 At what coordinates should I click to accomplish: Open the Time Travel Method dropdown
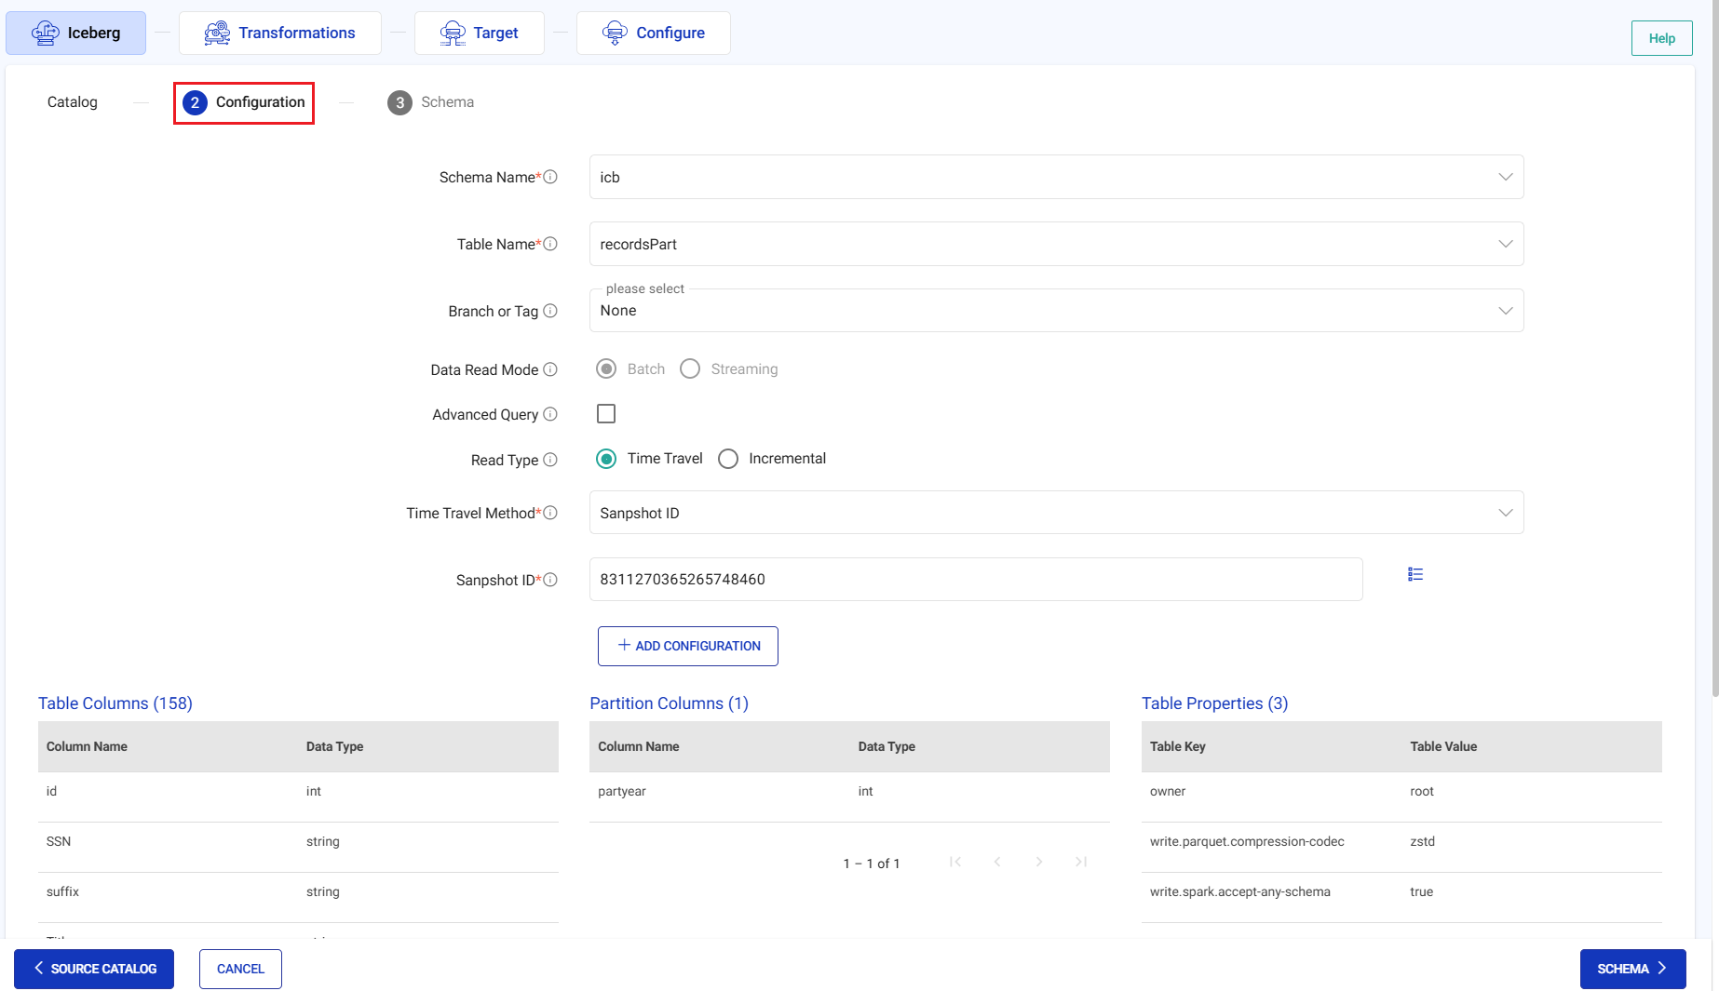pyautogui.click(x=1056, y=513)
